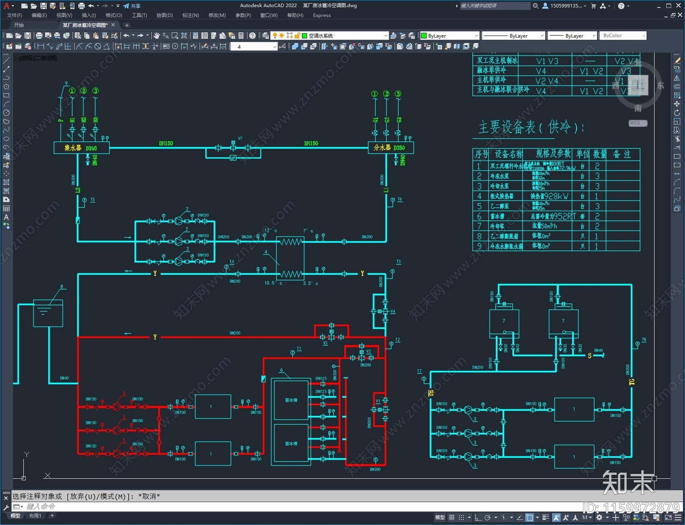
Task: Click the Save icon in quick access toolbar
Action: 43,6
